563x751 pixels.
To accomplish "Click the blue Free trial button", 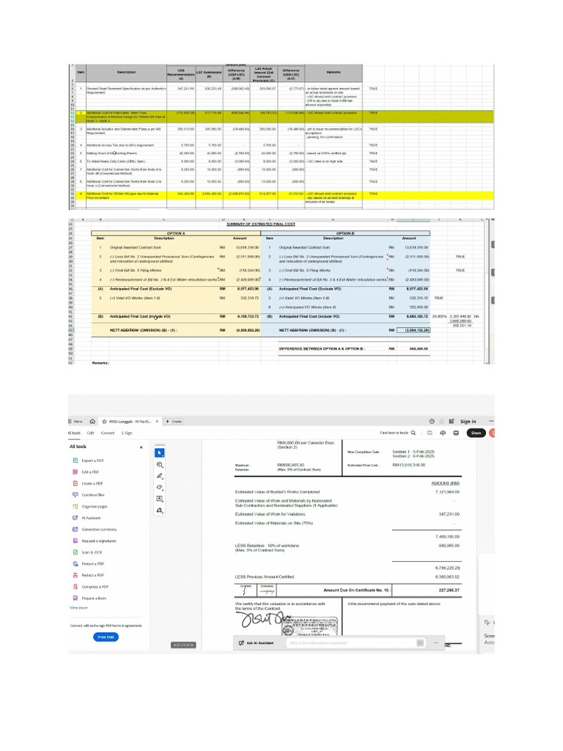I will click(106, 637).
